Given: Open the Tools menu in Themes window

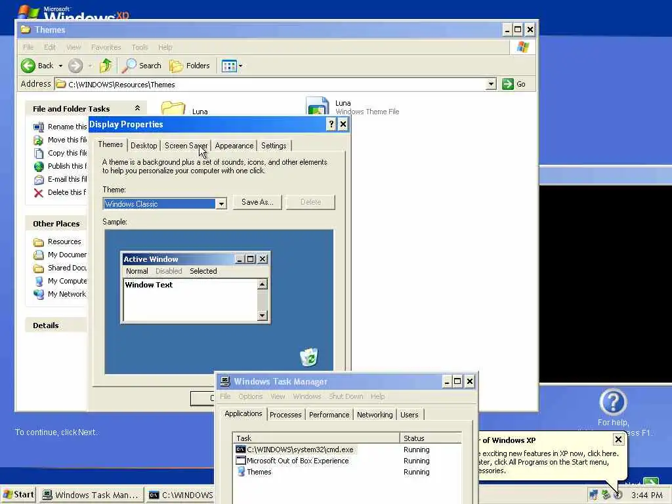Looking at the screenshot, I should click(x=140, y=47).
